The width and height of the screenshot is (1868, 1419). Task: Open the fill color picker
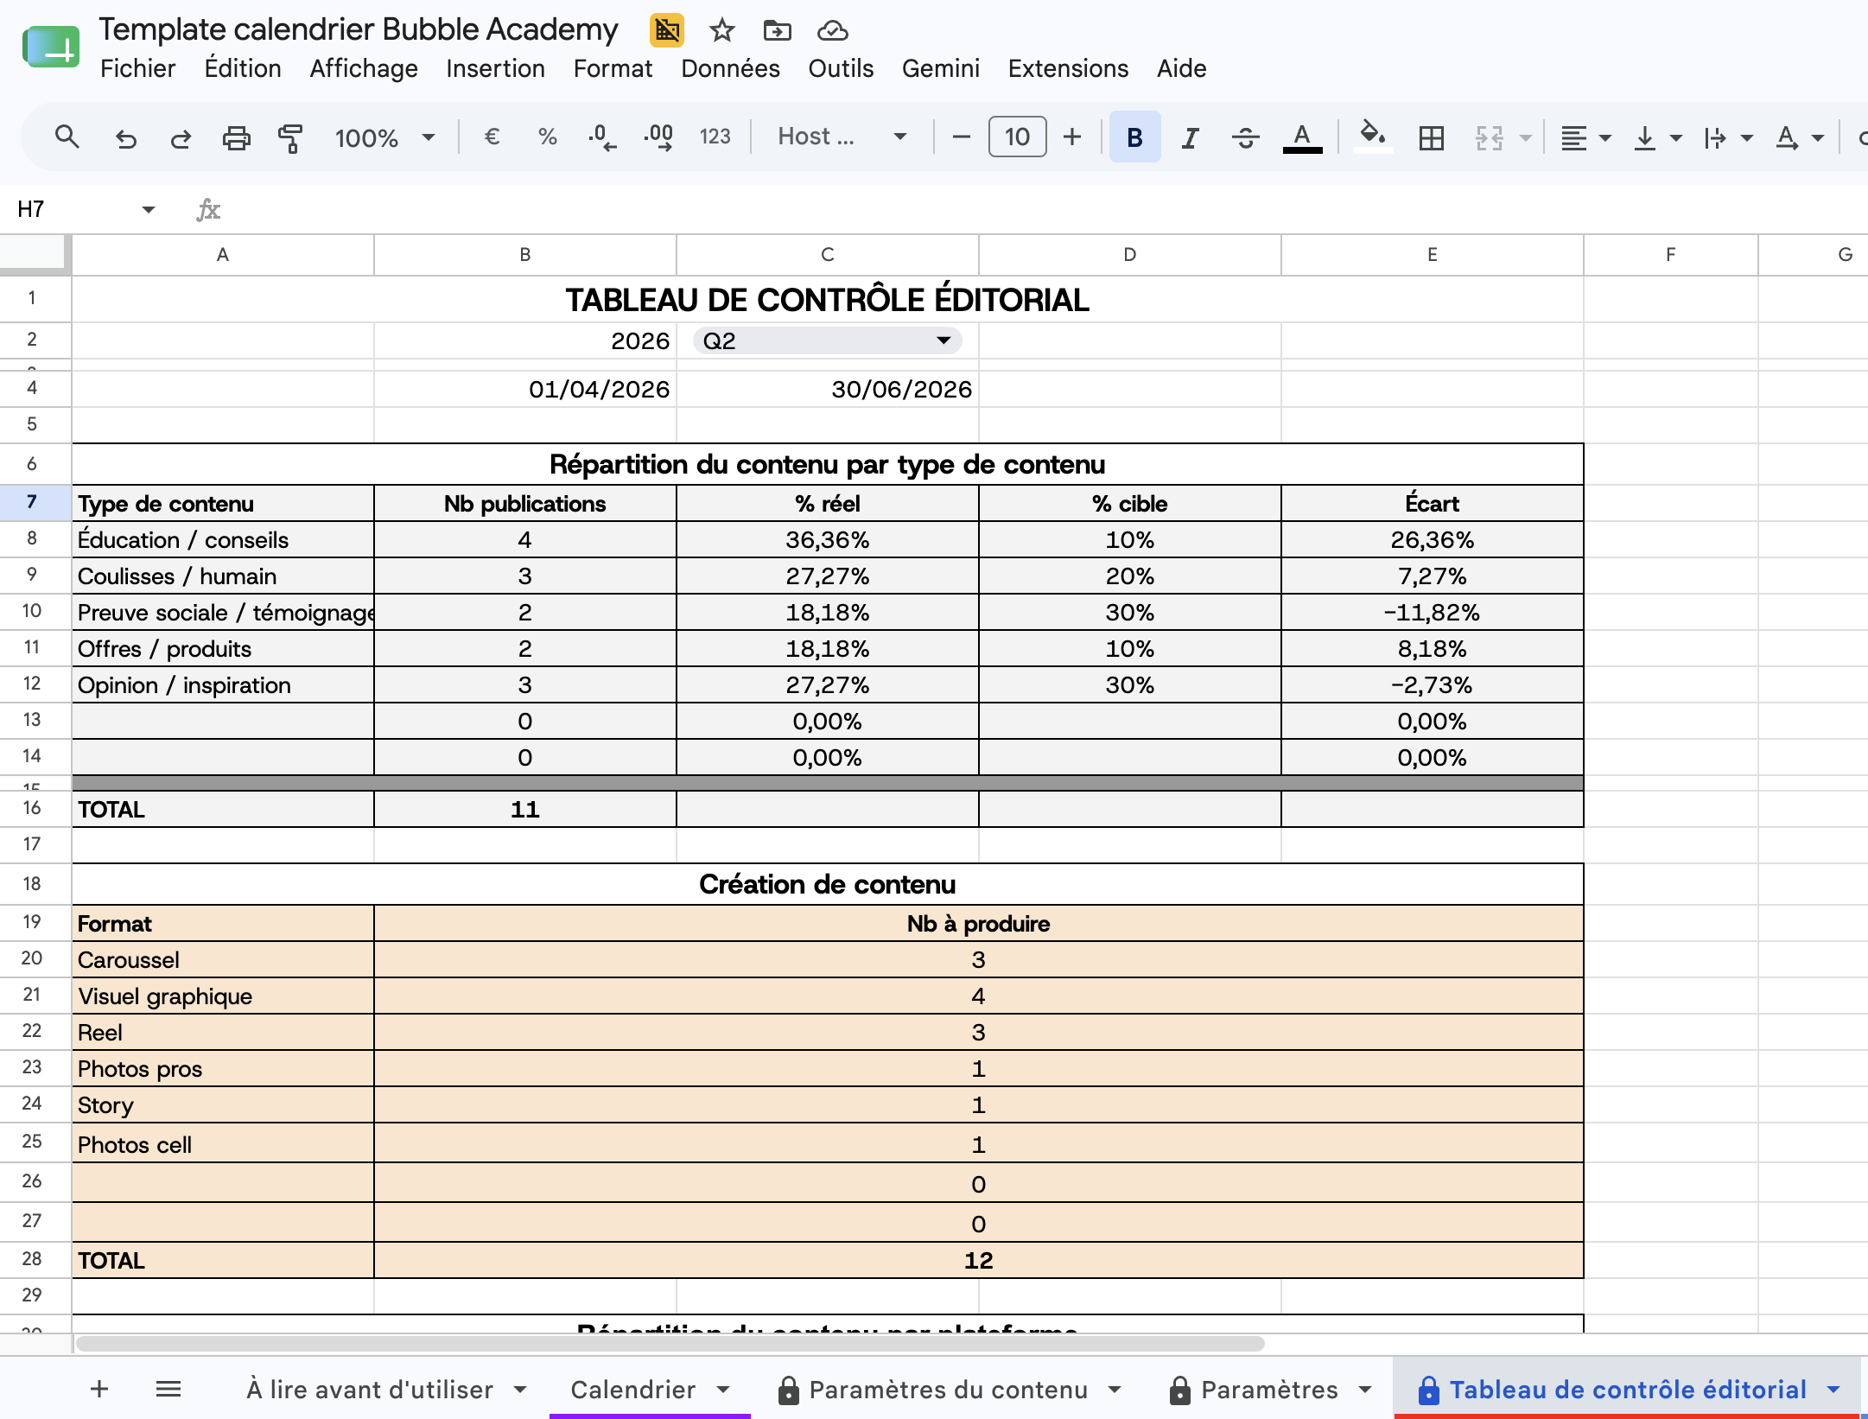tap(1372, 137)
